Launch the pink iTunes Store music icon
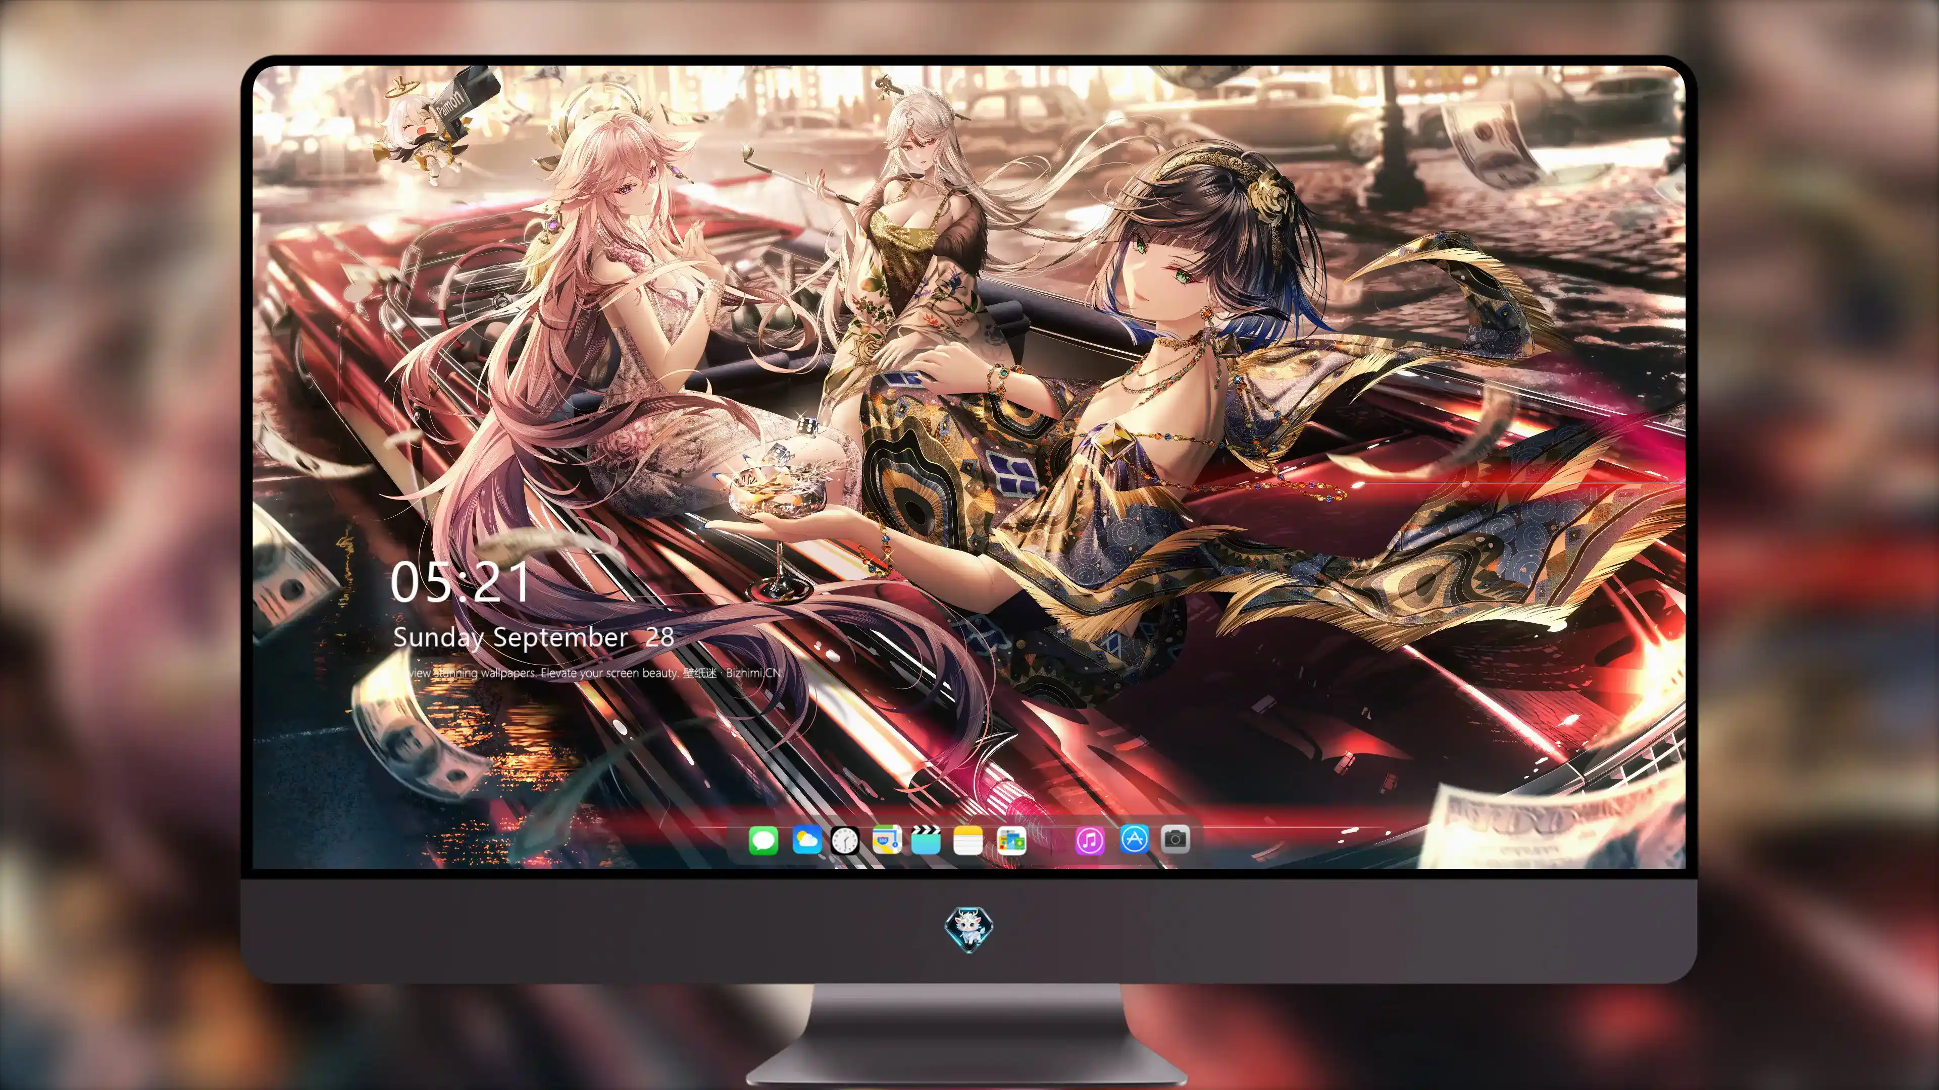This screenshot has width=1939, height=1090. (1090, 840)
